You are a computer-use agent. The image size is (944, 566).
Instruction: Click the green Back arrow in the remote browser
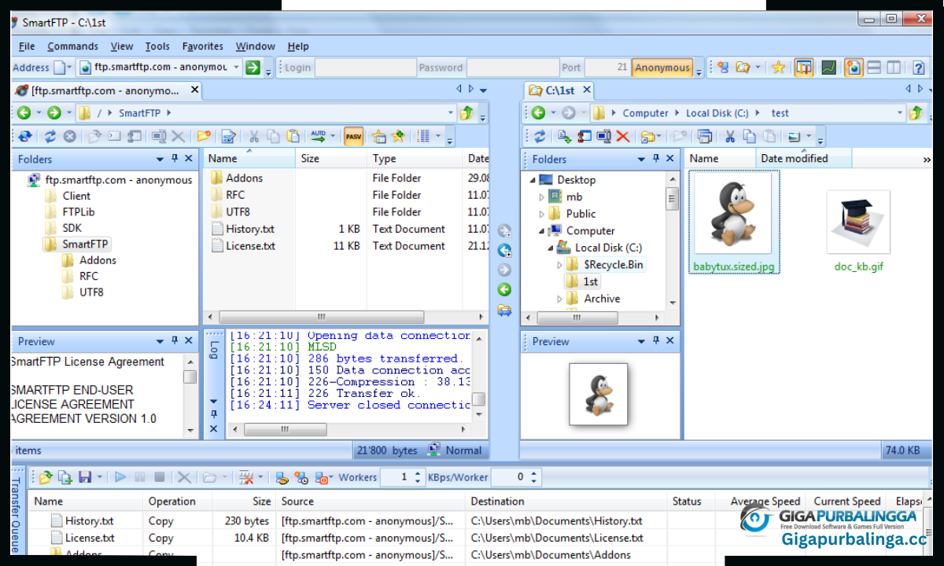[24, 113]
